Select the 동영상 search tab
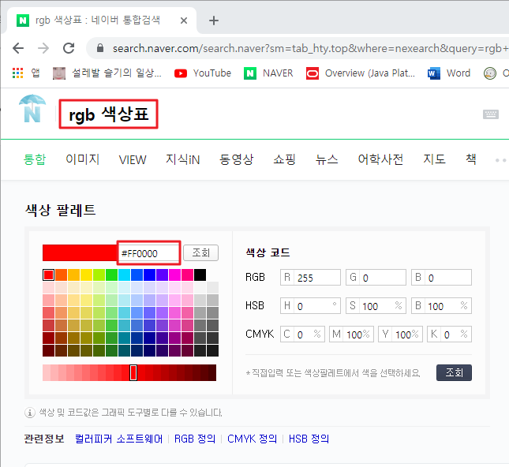 [236, 159]
